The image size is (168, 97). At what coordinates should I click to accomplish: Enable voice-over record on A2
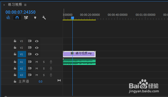[51, 68]
